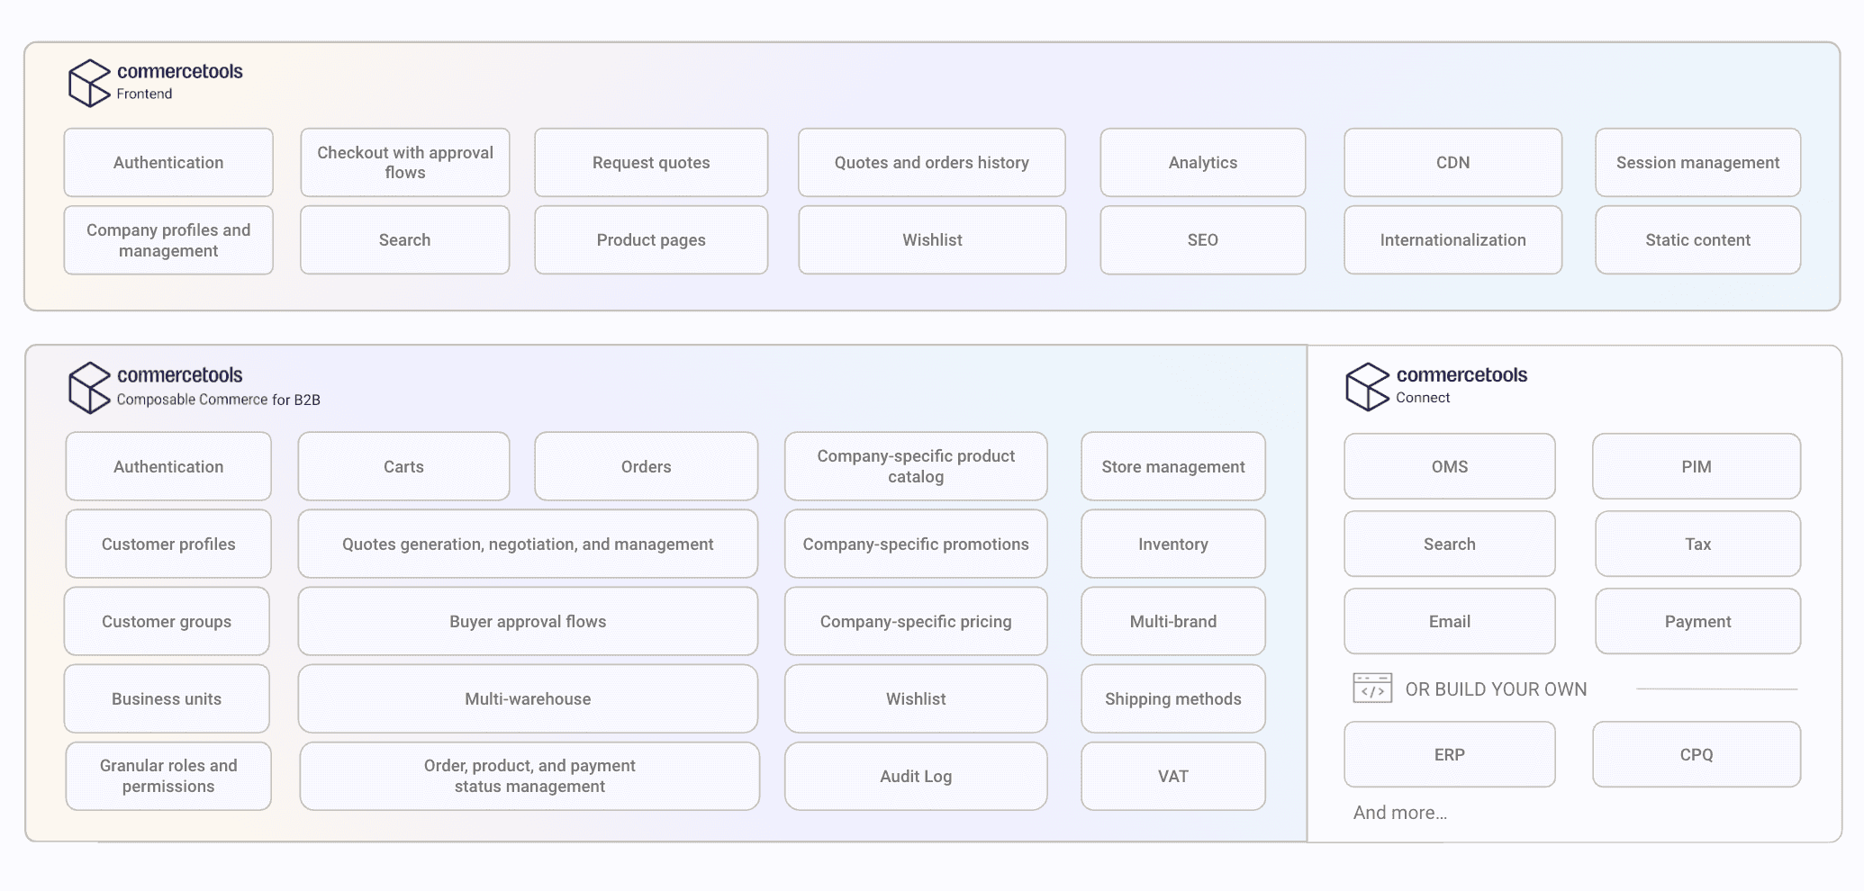1864x891 pixels.
Task: Select the Payment box
Action: [1698, 621]
